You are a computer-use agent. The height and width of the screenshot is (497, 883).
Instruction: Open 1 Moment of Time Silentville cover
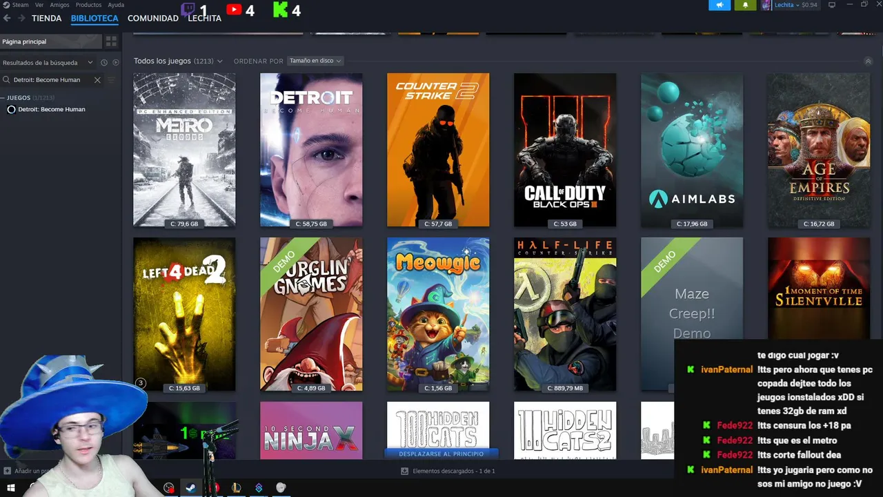click(x=819, y=289)
